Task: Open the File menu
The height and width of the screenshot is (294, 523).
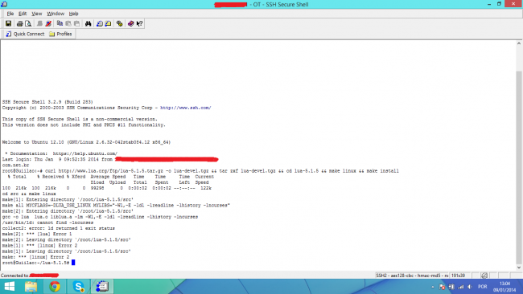Action: coord(10,14)
